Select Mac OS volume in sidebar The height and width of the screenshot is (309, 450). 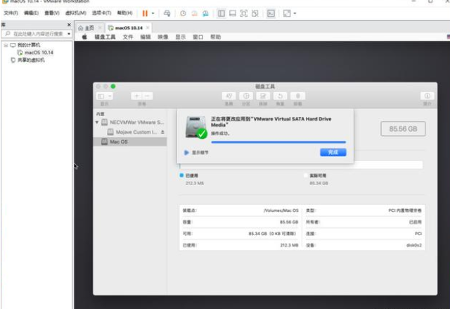[x=119, y=141]
